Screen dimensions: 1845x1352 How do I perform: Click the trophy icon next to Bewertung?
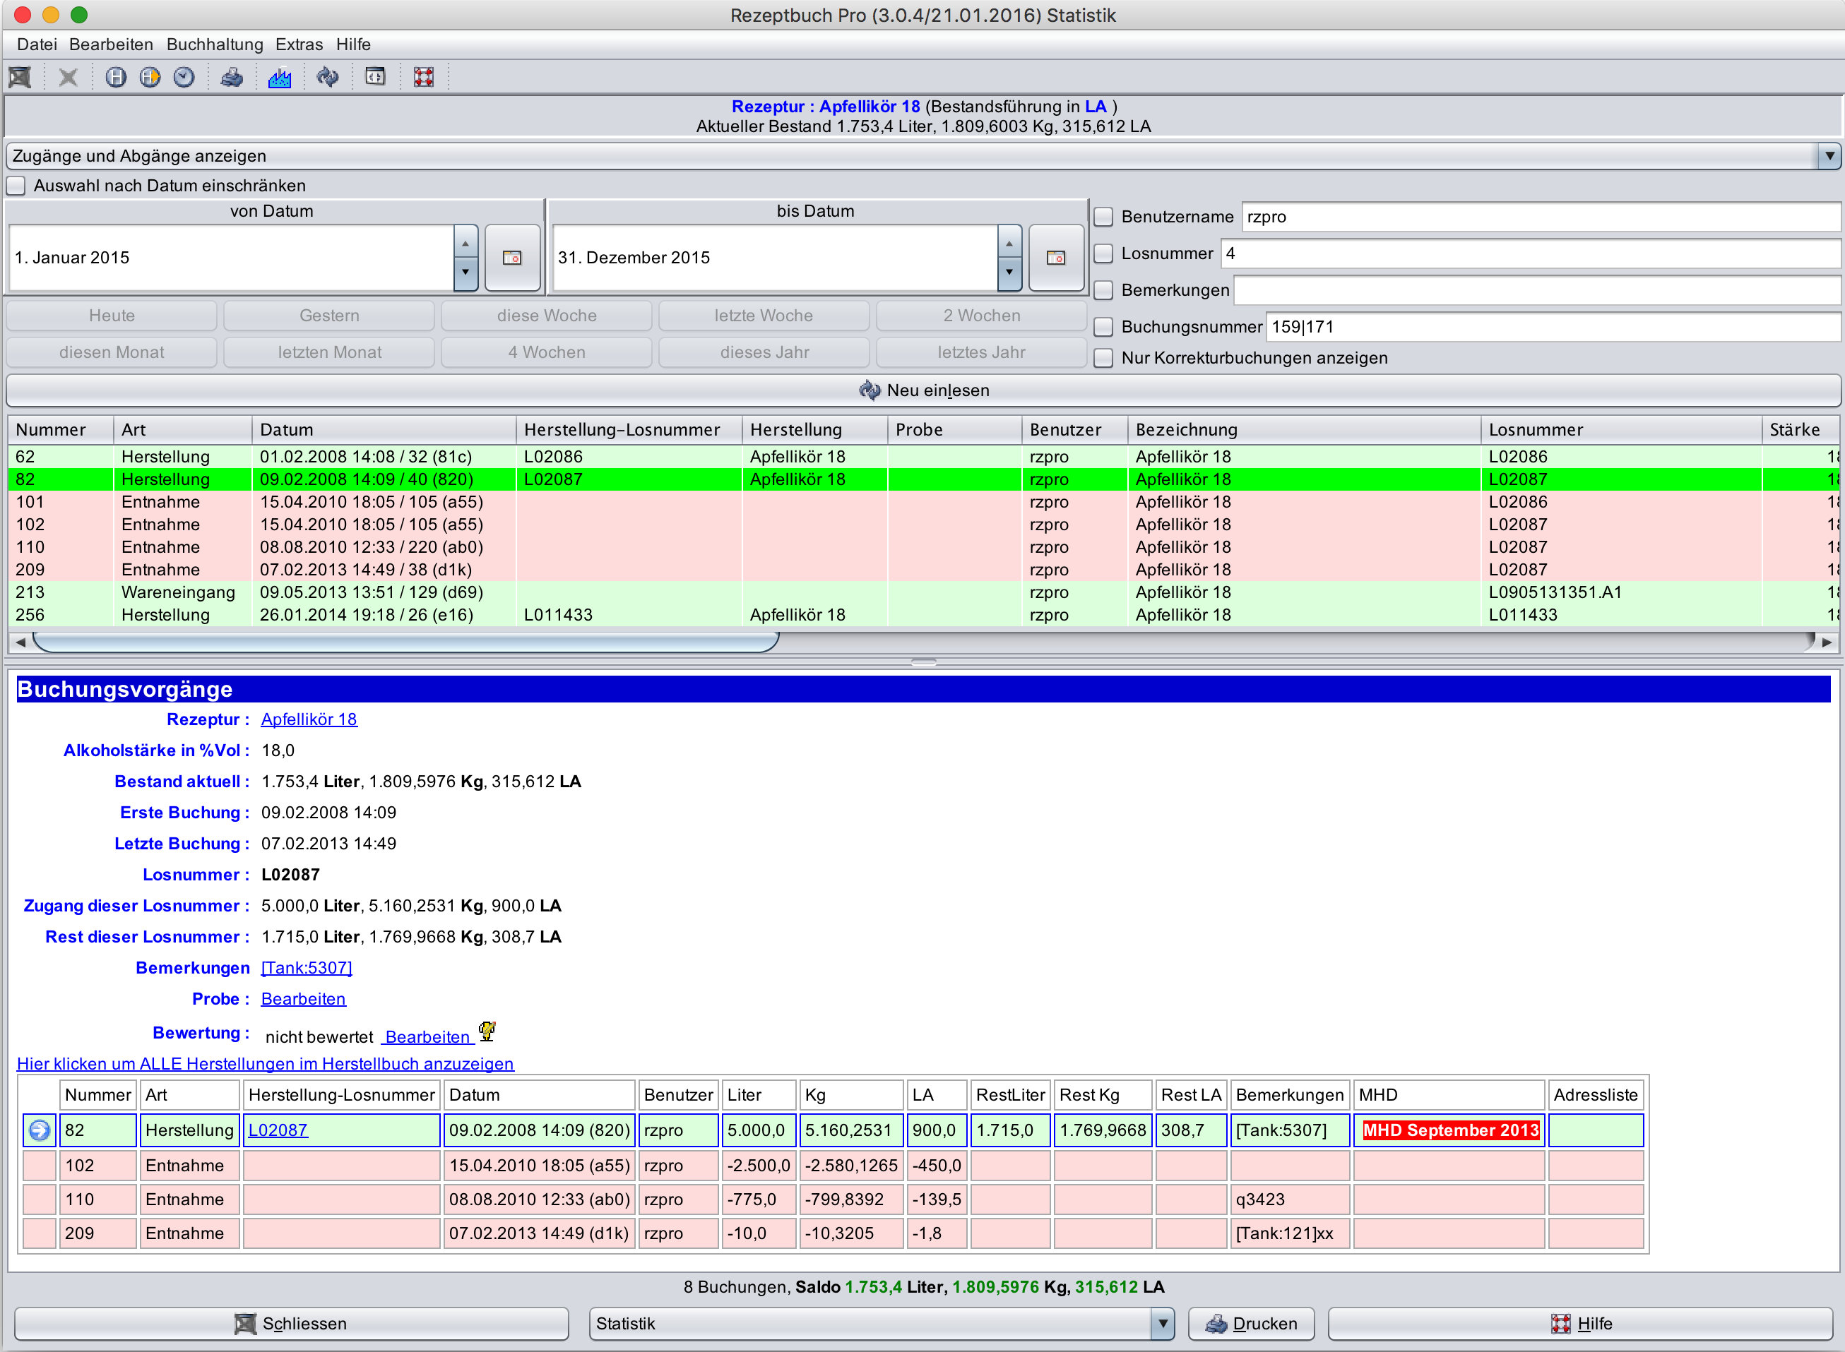coord(487,1031)
